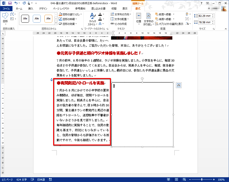Click the WordArt text outline A icon
The width and height of the screenshot is (229, 182).
point(100,19)
